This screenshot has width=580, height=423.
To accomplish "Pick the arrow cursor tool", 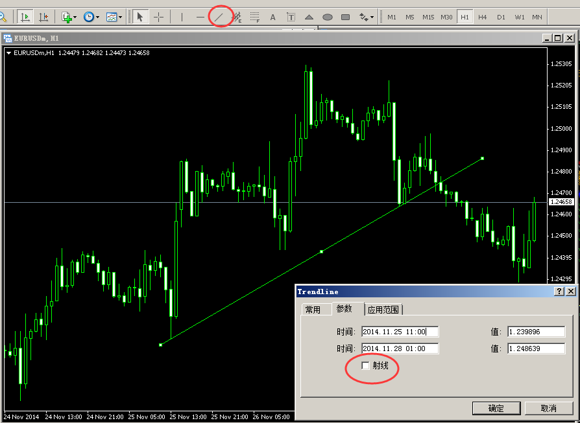I will click(139, 17).
